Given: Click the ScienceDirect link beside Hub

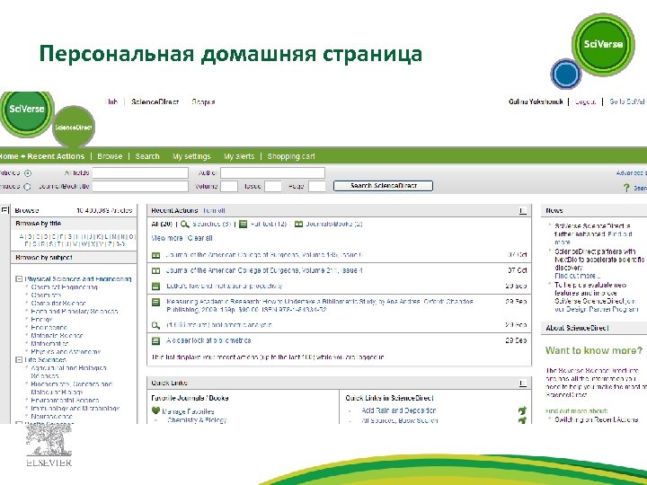Looking at the screenshot, I should [155, 101].
